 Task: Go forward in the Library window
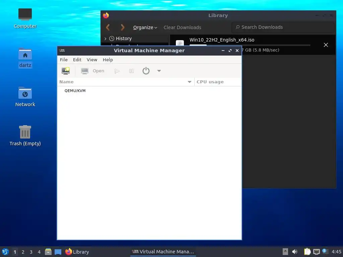pos(123,27)
